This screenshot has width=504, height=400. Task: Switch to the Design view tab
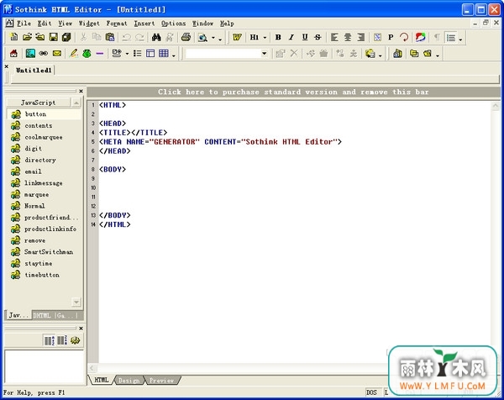click(x=129, y=381)
